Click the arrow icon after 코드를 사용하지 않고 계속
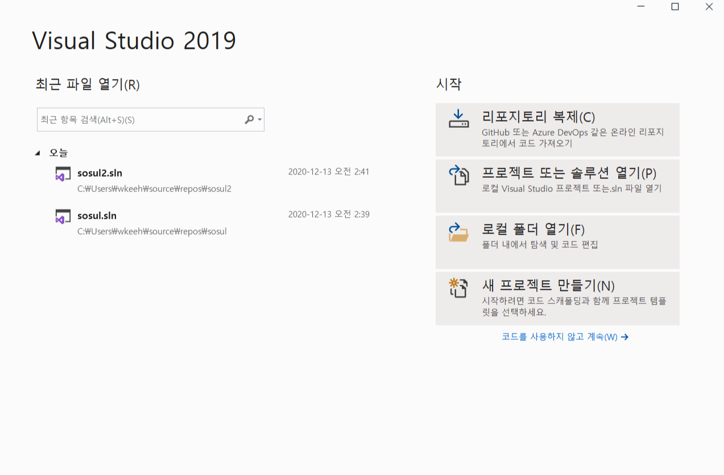The width and height of the screenshot is (724, 475). click(624, 337)
